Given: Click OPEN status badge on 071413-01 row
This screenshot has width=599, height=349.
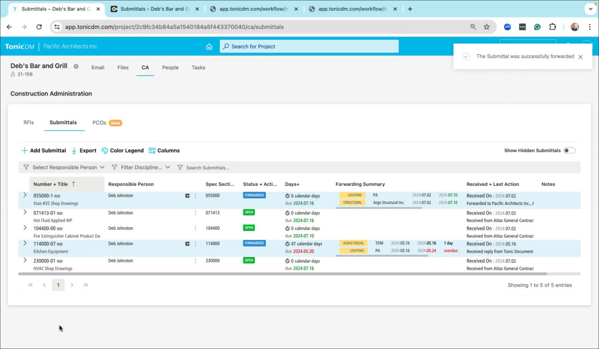Looking at the screenshot, I should tap(249, 212).
